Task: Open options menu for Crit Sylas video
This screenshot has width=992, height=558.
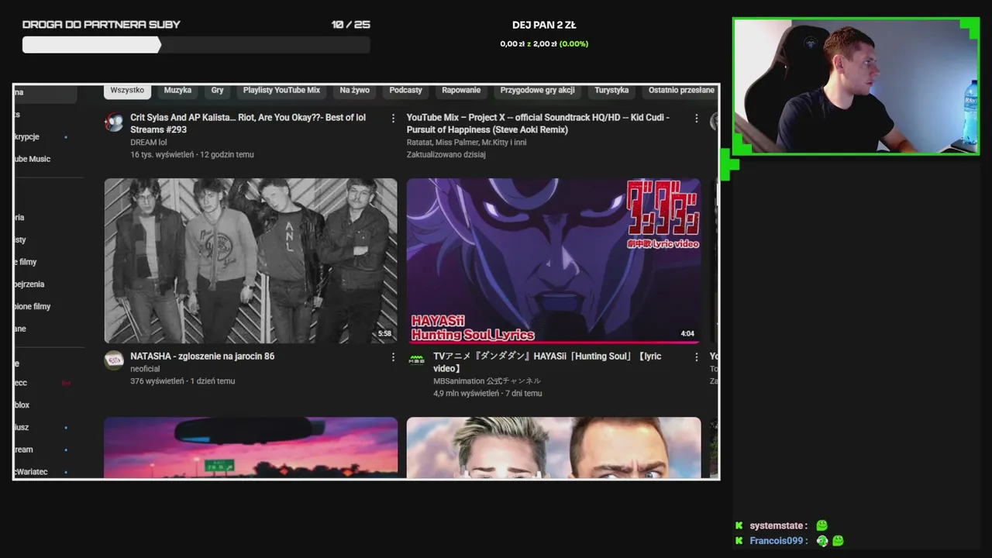Action: pyautogui.click(x=393, y=119)
